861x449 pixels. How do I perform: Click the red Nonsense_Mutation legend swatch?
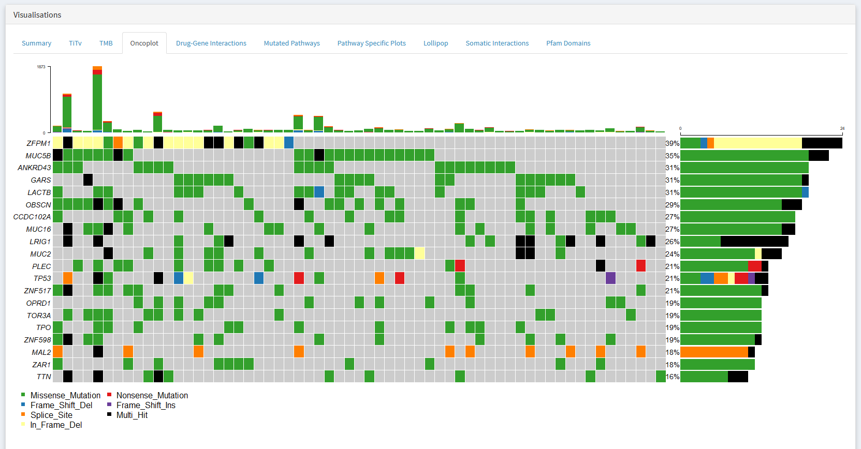[x=109, y=395]
